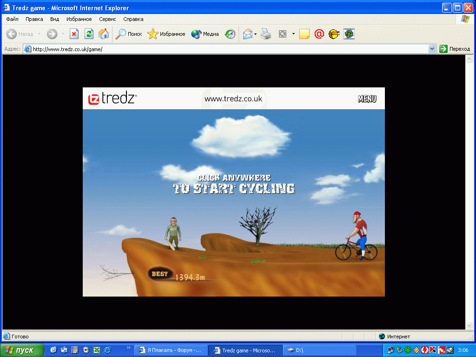Click the Stop loading red X icon
The width and height of the screenshot is (476, 357).
pos(74,34)
